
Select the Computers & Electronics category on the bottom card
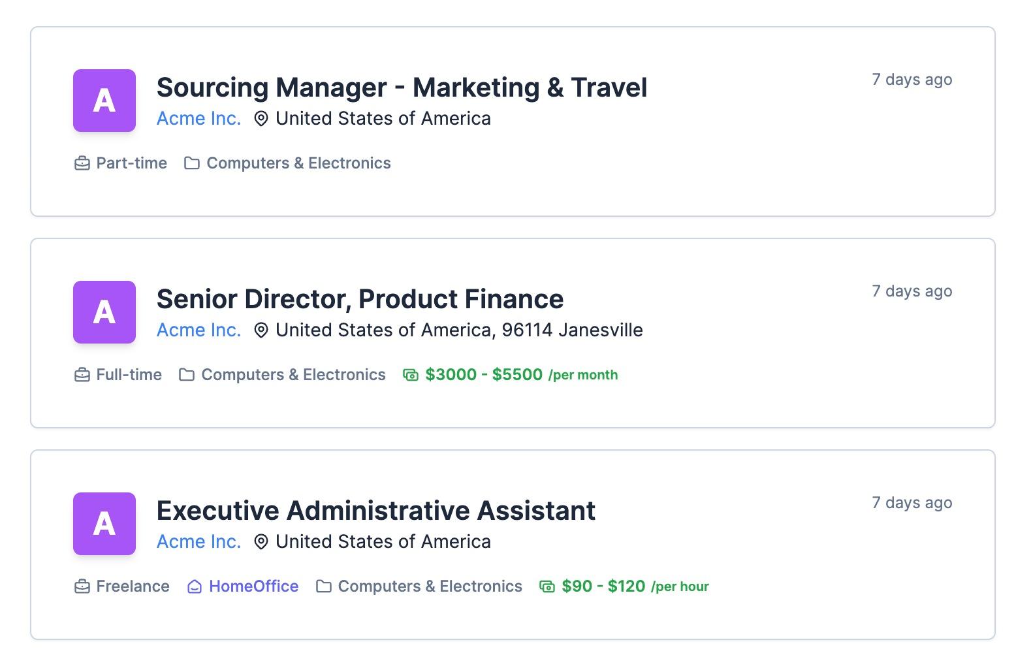coord(428,586)
